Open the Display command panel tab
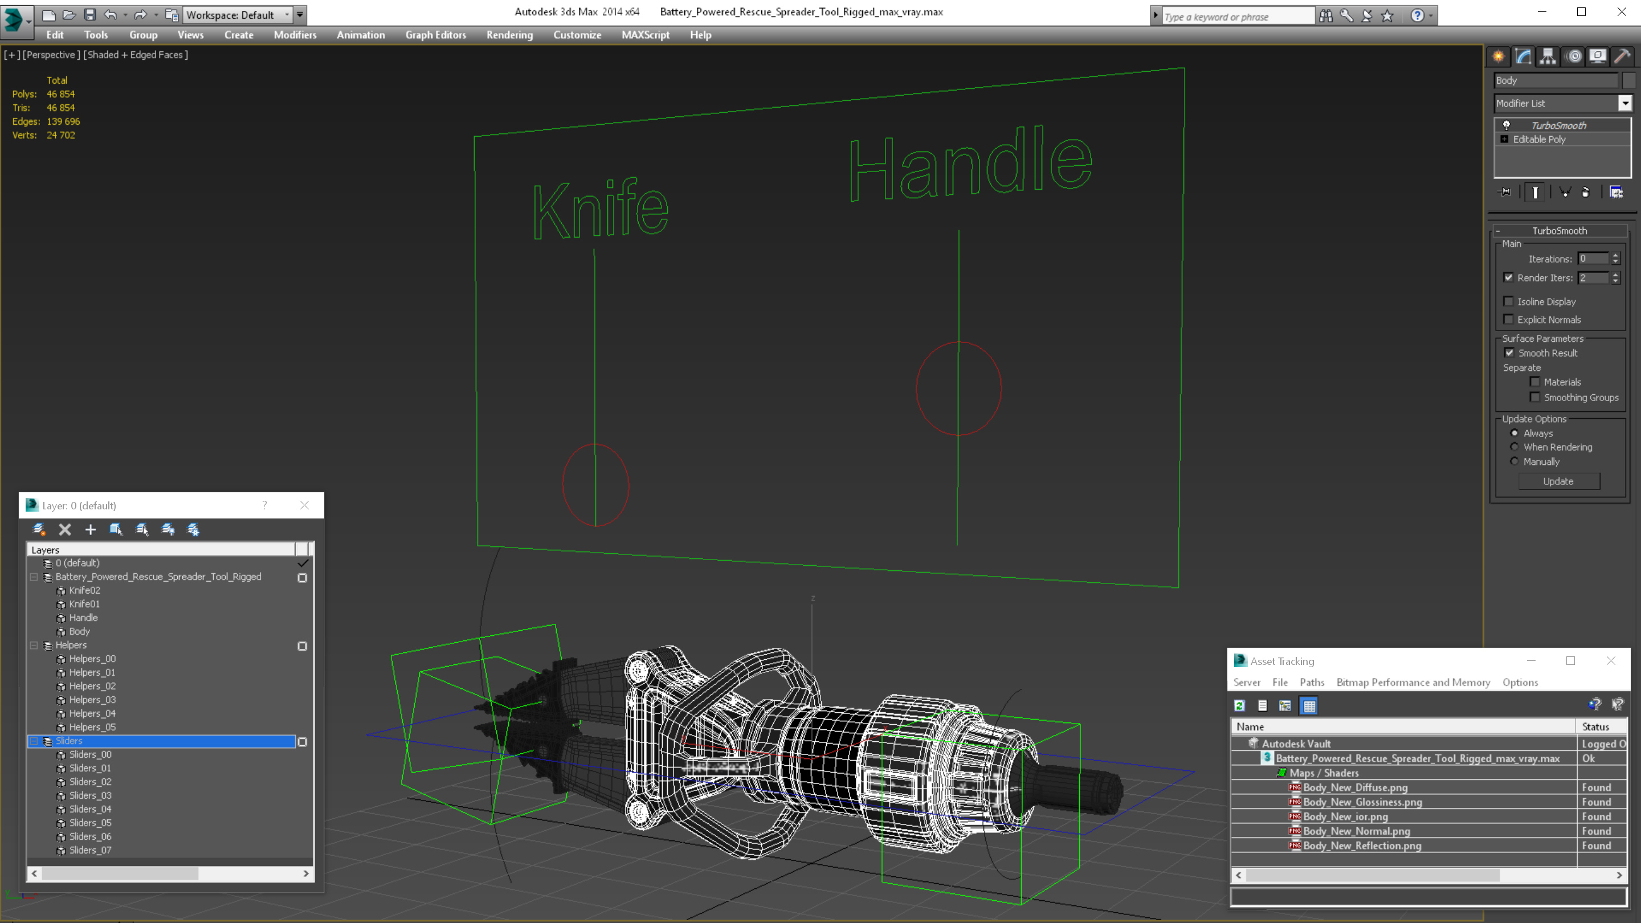Viewport: 1641px width, 923px height. point(1598,57)
